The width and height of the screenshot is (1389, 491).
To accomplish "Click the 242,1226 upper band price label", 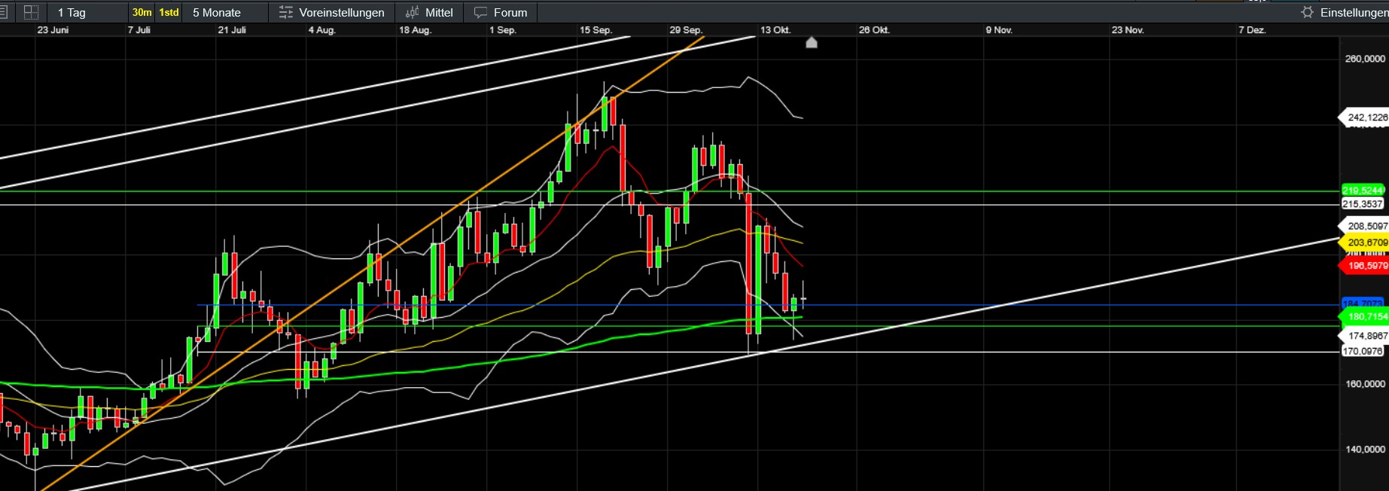I will coord(1366,117).
